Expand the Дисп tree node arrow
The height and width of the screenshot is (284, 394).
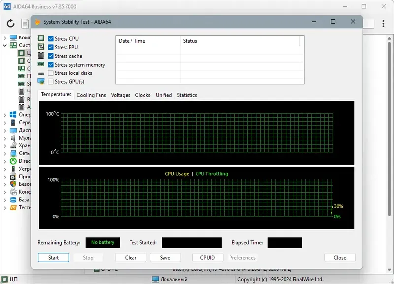[x=5, y=131]
